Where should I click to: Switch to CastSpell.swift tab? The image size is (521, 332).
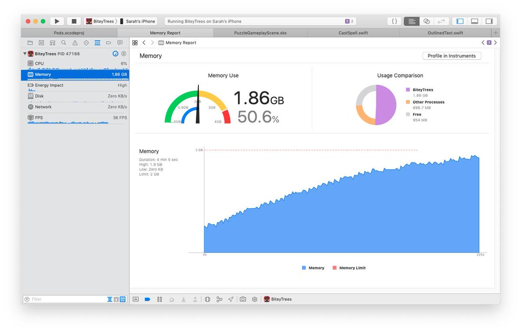353,33
